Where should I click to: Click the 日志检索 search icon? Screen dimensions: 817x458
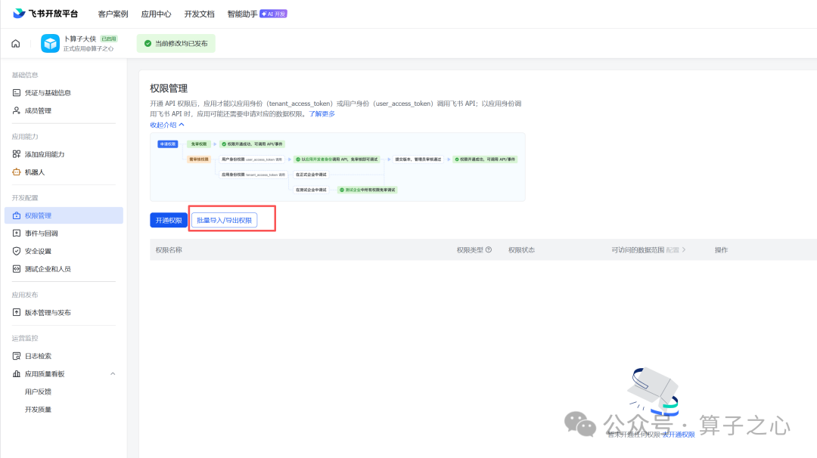click(17, 356)
